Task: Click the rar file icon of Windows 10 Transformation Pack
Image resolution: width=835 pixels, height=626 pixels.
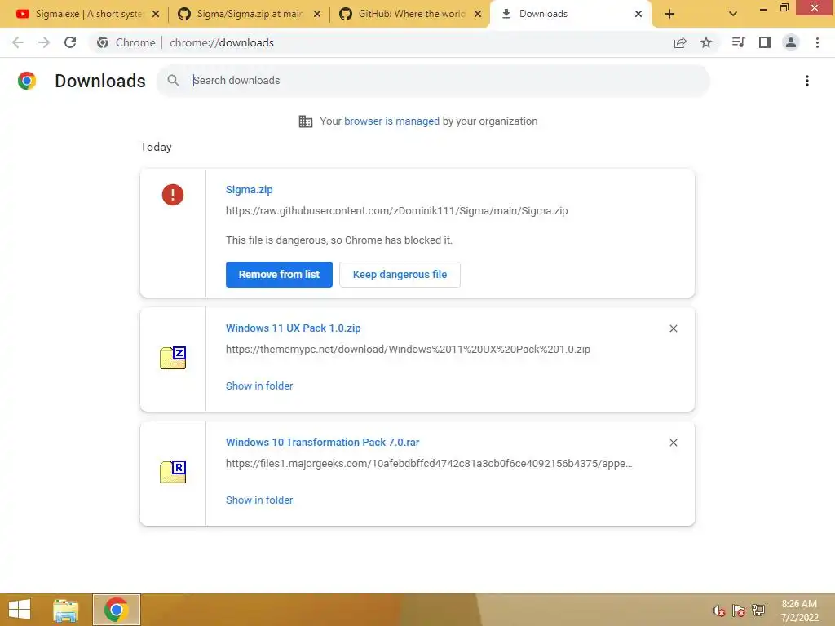Action: pyautogui.click(x=173, y=472)
